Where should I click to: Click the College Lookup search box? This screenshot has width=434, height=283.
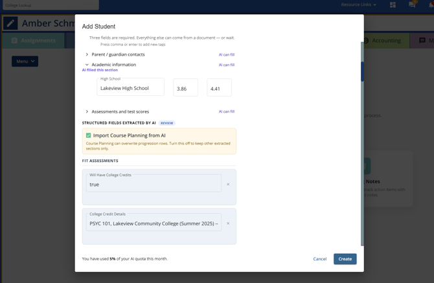click(x=51, y=5)
